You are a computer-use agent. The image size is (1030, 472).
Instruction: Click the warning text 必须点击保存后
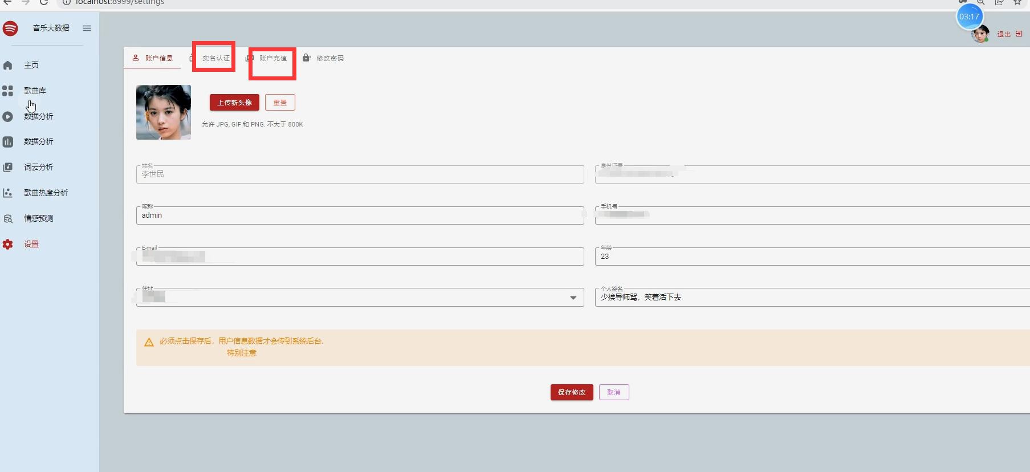tap(242, 341)
